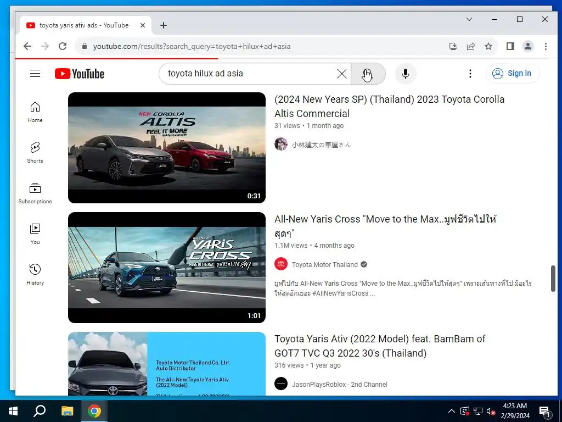This screenshot has height=422, width=562.
Task: Open Windows taskbar search
Action: click(40, 411)
